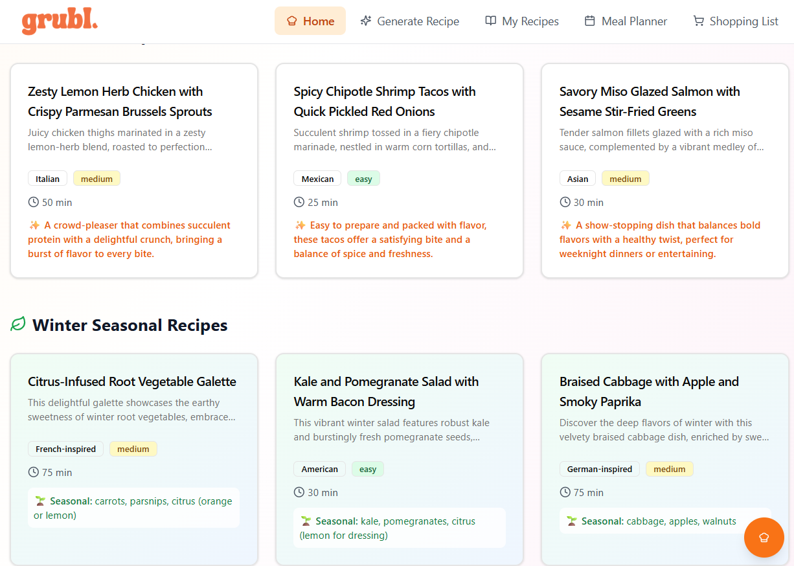
Task: Click the cart icon beside Shopping List
Action: [x=698, y=21]
